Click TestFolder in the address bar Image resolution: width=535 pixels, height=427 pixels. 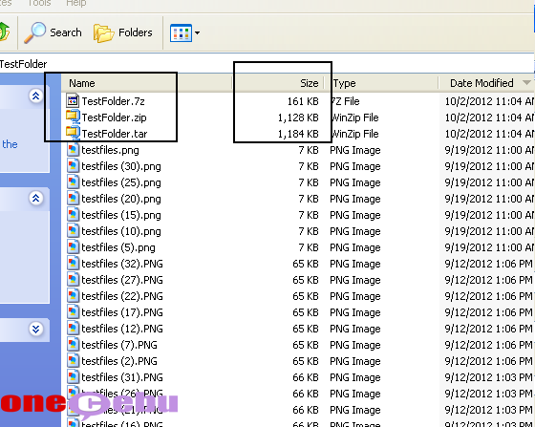[x=23, y=64]
